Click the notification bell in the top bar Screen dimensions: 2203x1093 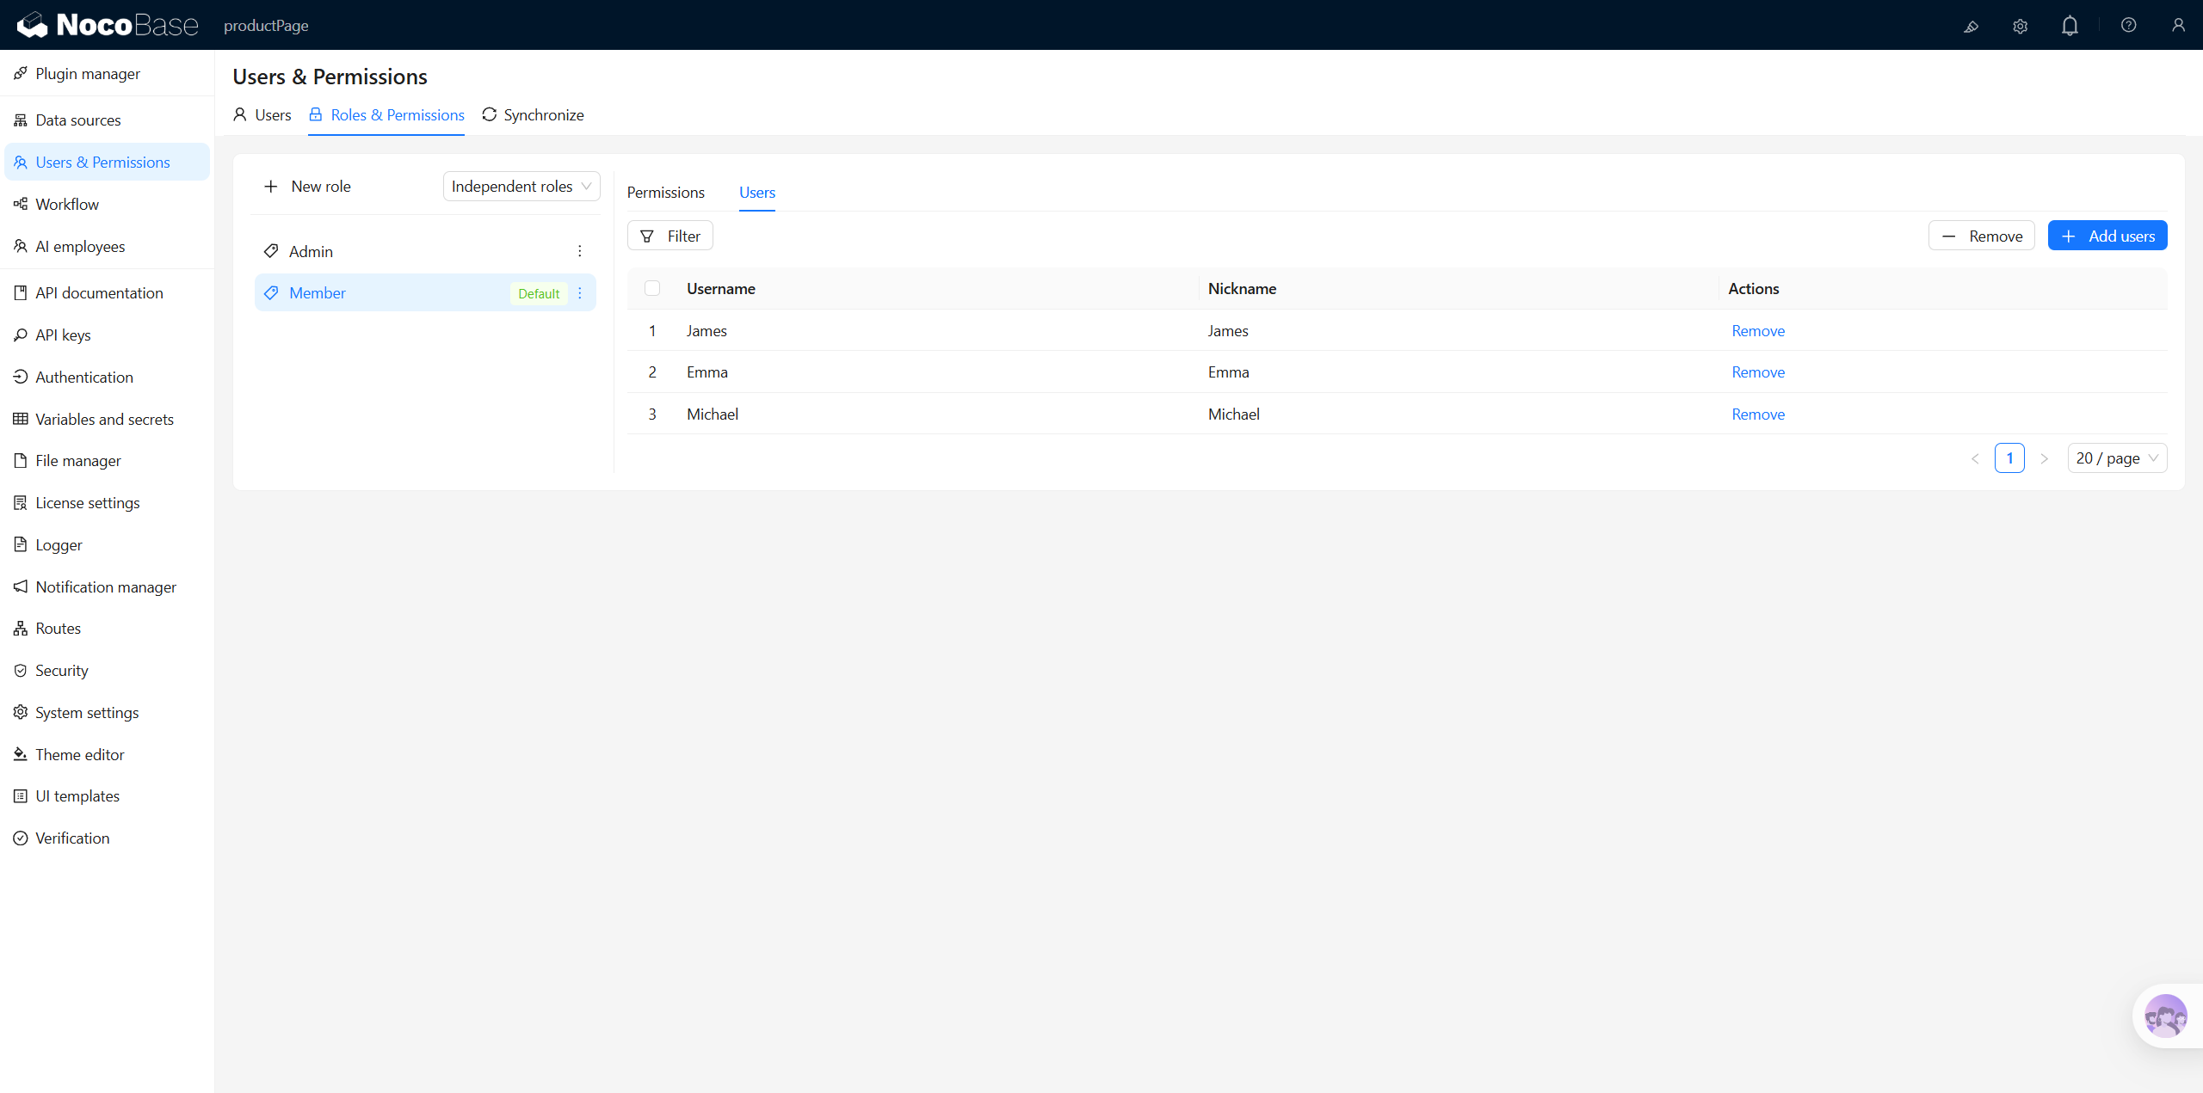pyautogui.click(x=2069, y=25)
